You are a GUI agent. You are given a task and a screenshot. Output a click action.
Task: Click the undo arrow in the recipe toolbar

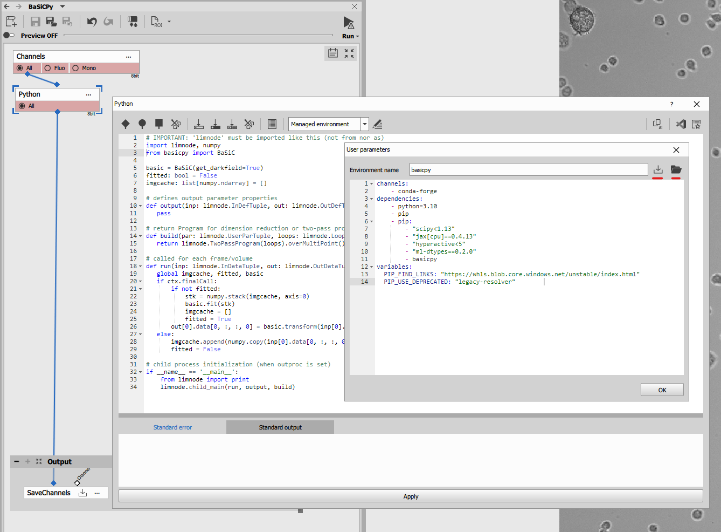coord(92,22)
